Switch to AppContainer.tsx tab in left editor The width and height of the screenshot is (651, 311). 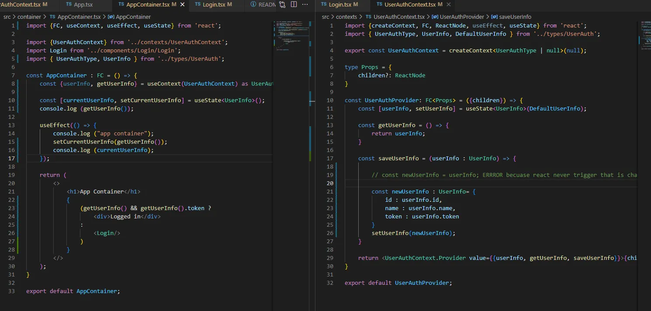pyautogui.click(x=147, y=4)
